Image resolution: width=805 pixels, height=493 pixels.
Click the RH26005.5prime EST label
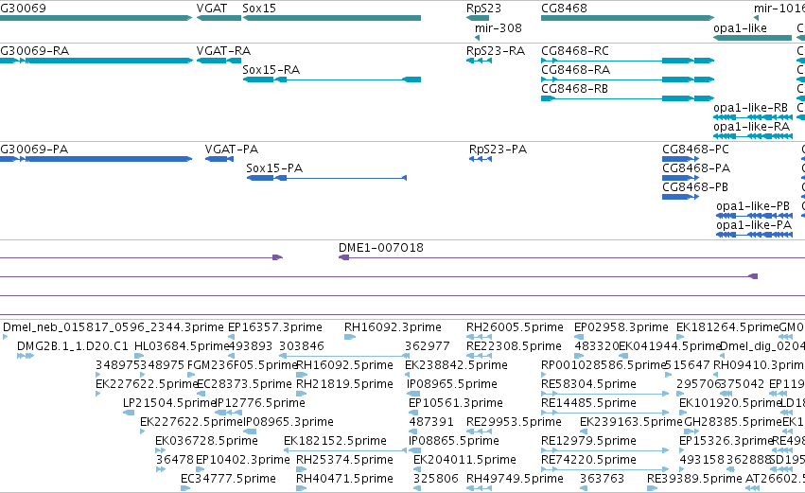point(515,327)
